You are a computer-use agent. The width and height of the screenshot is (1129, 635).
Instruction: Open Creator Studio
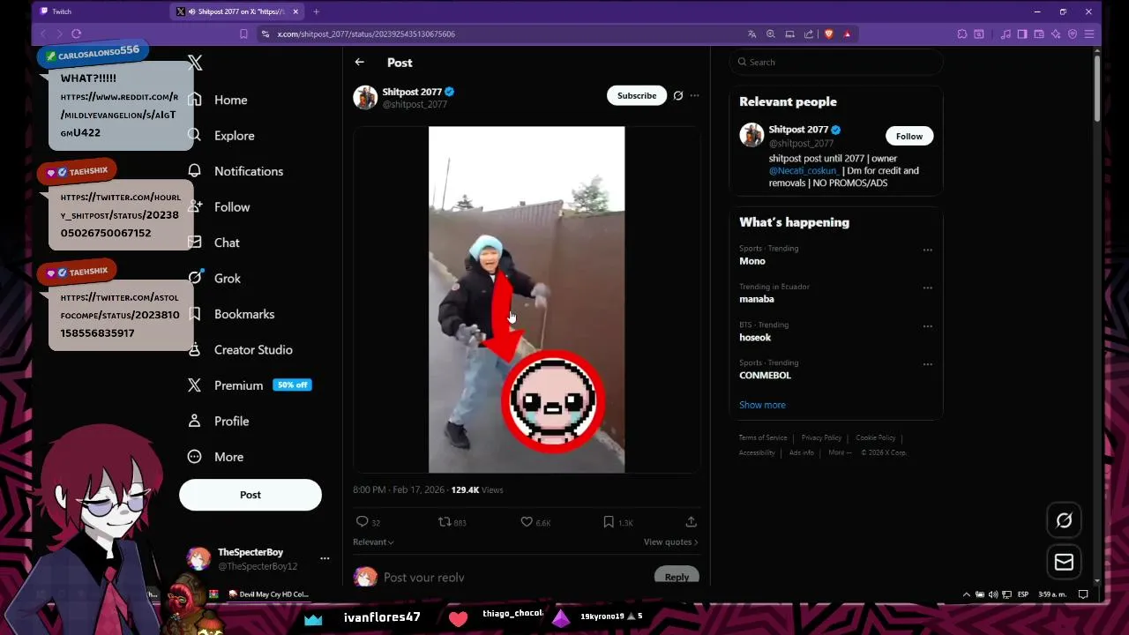[240, 350]
